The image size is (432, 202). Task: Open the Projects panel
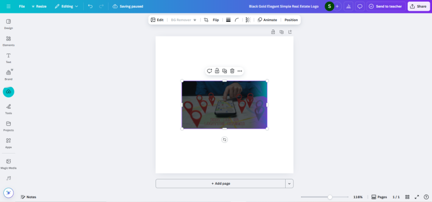click(9, 126)
